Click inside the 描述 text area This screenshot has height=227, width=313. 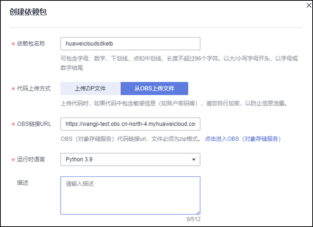(130, 195)
